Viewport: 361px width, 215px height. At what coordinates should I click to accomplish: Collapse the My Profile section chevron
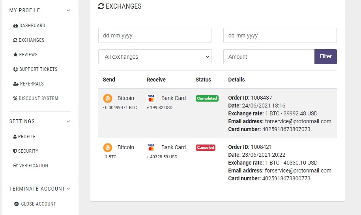[68, 11]
